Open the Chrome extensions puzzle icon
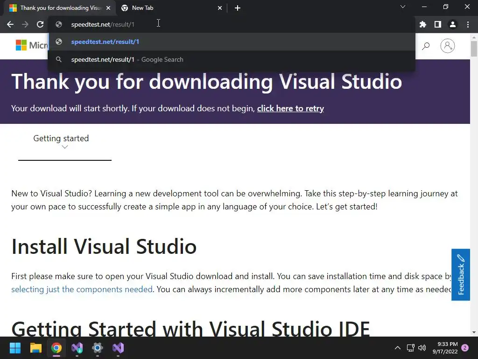478x359 pixels. 423,24
